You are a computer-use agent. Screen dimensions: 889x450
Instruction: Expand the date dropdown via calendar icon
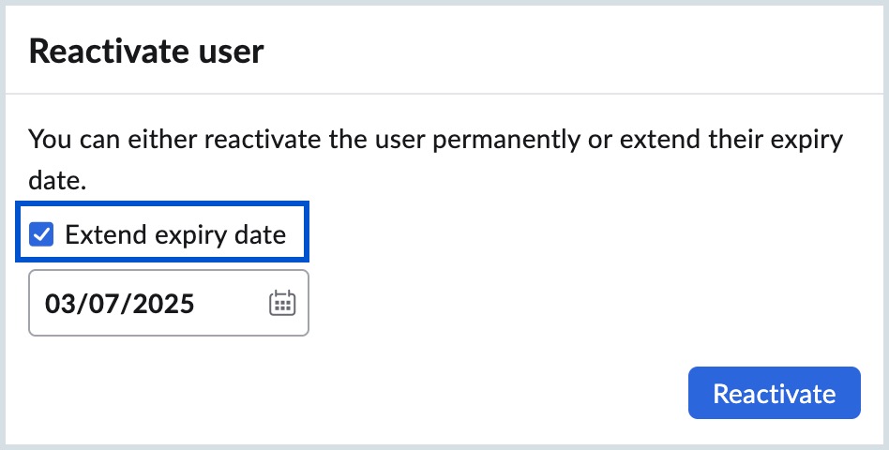[282, 303]
